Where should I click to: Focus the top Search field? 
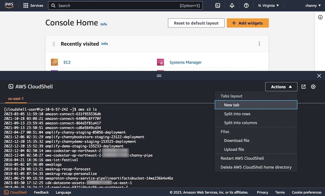click(x=125, y=5)
